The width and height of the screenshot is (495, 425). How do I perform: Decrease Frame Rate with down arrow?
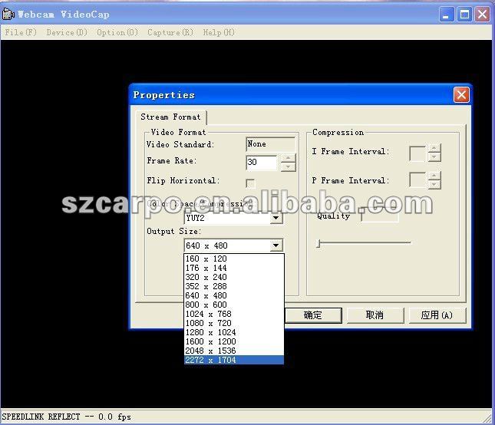[x=288, y=167]
